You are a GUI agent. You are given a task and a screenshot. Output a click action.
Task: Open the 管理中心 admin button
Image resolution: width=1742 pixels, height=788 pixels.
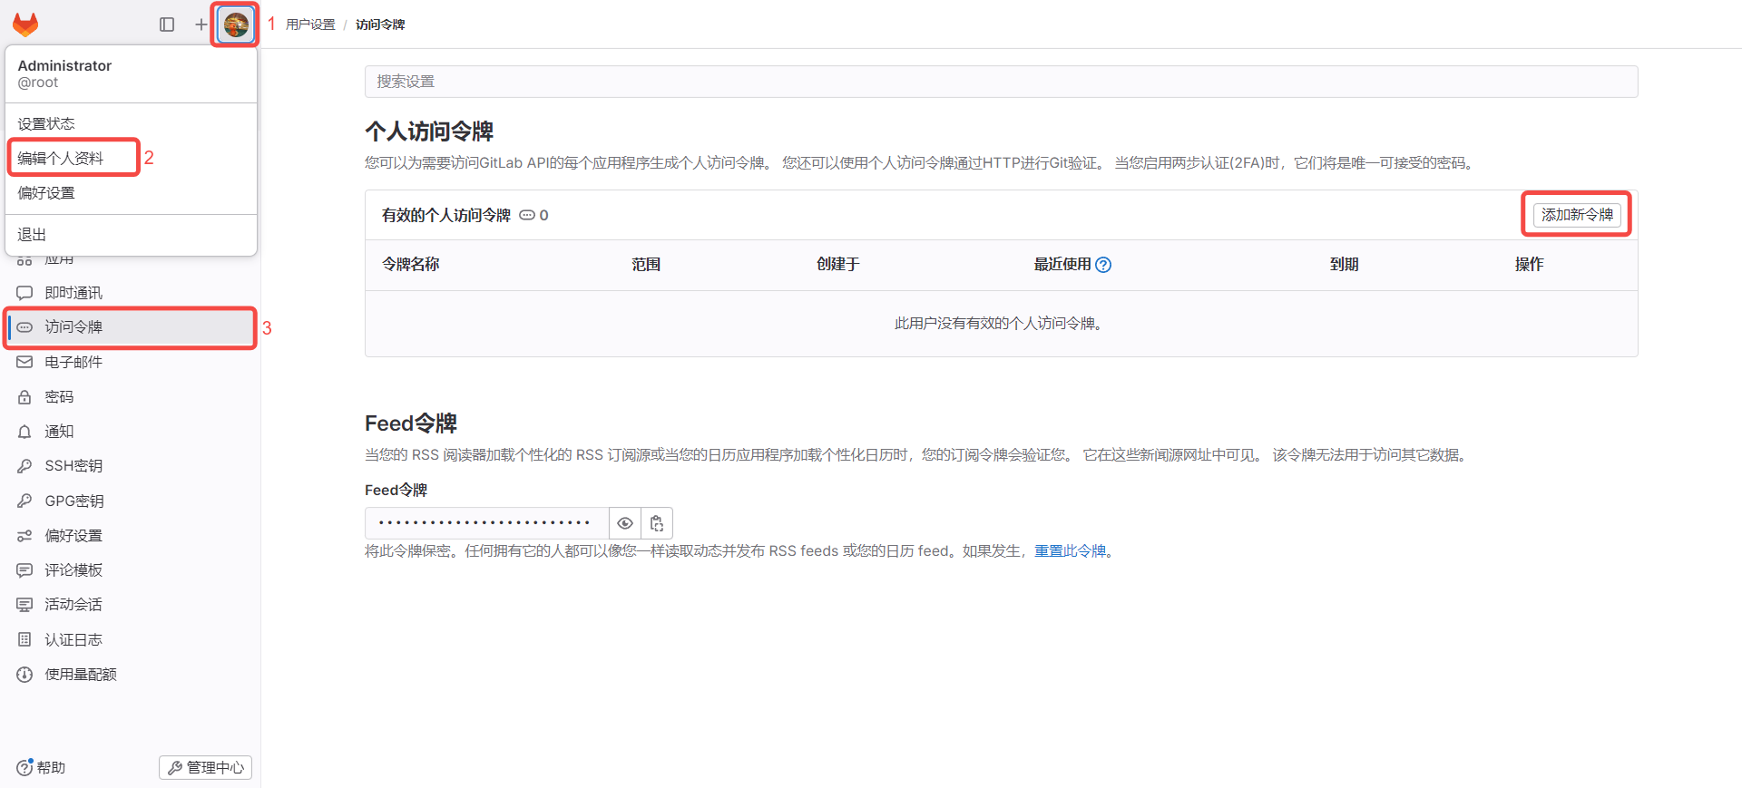pyautogui.click(x=206, y=767)
